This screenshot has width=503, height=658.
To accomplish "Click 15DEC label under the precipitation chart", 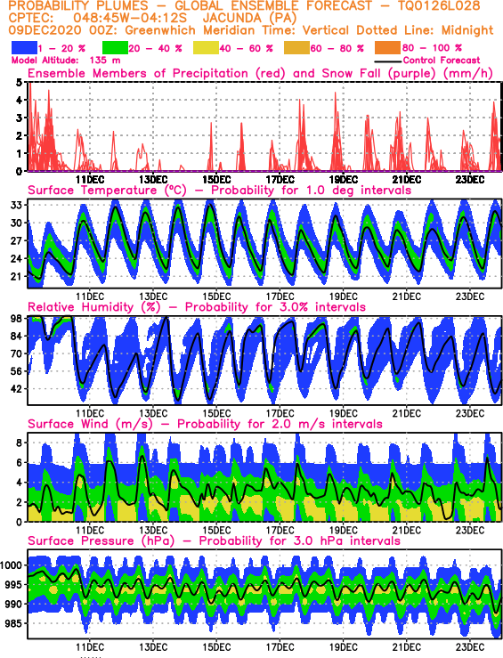I will pyautogui.click(x=216, y=180).
